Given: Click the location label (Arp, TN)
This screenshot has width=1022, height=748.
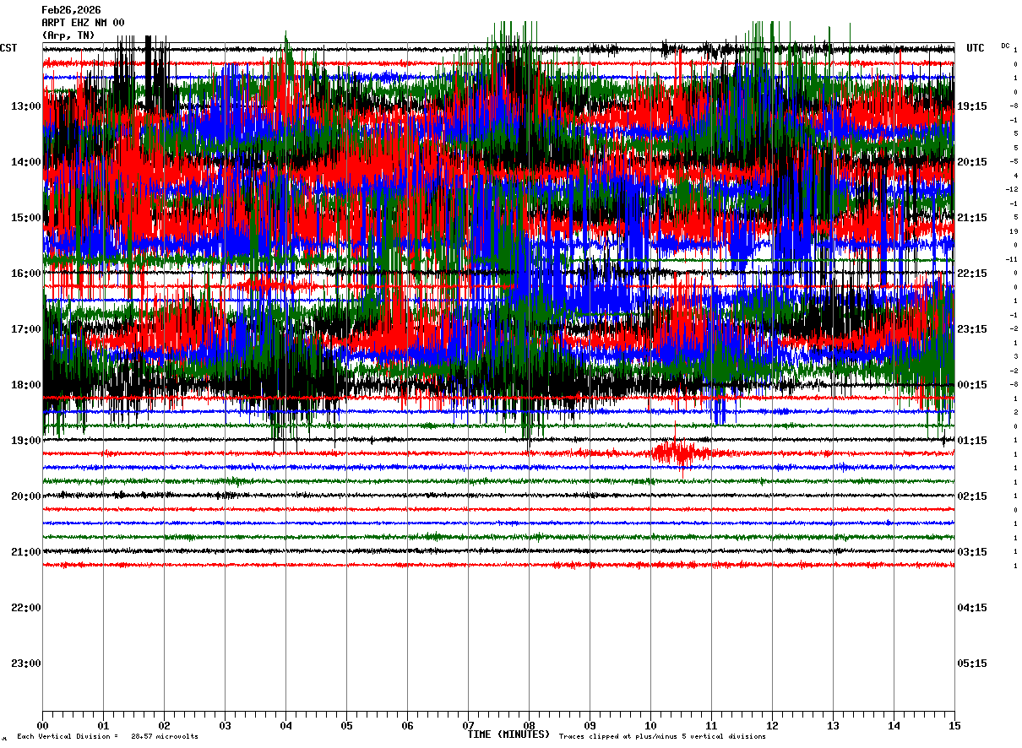Looking at the screenshot, I should click(x=68, y=35).
